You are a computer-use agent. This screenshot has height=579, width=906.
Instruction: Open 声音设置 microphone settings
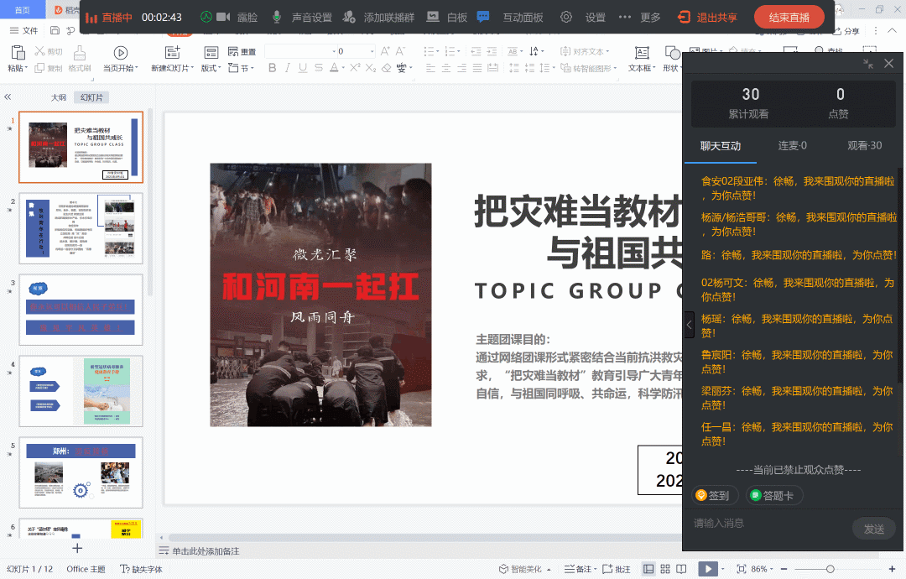coord(301,18)
